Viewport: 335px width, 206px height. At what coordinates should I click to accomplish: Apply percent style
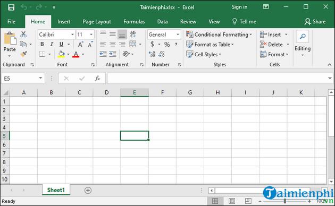[167, 45]
